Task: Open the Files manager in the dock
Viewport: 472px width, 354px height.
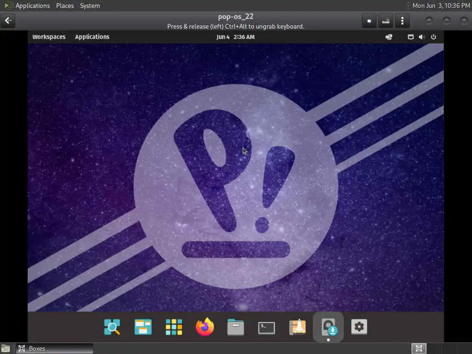Action: 236,327
